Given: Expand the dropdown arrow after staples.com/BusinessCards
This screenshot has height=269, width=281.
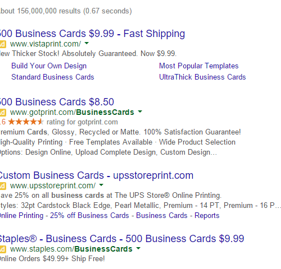Looking at the screenshot, I should click(x=138, y=248).
